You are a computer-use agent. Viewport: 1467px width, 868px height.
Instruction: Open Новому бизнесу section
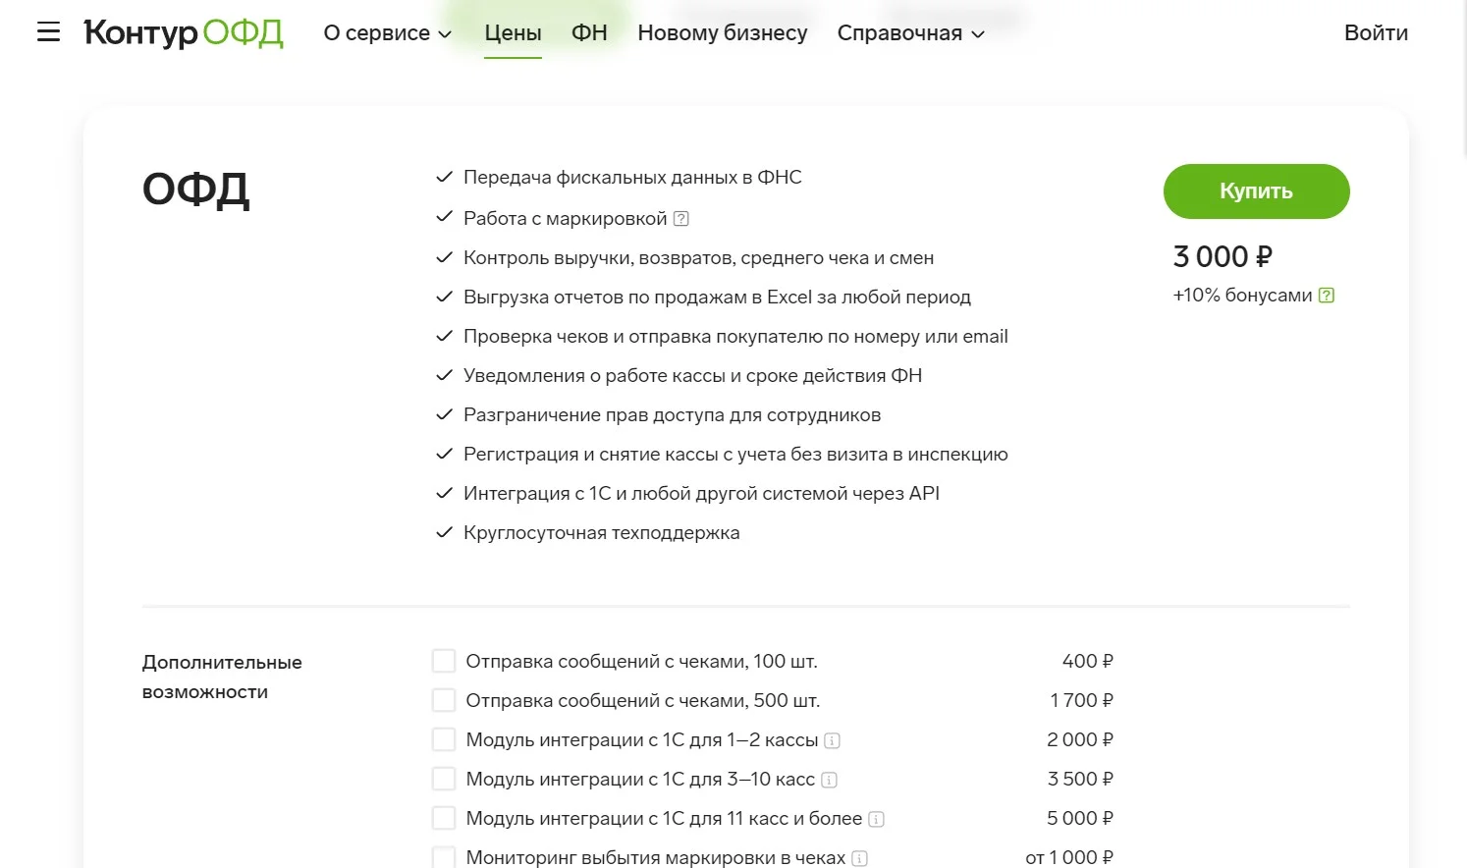click(722, 33)
